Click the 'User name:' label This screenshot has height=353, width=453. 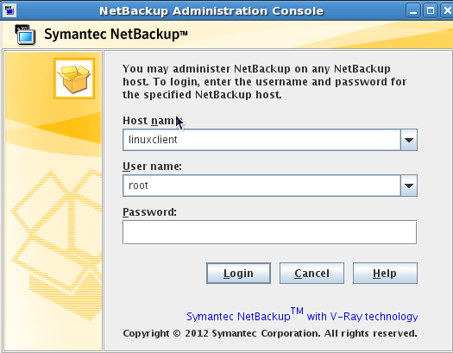tap(152, 167)
